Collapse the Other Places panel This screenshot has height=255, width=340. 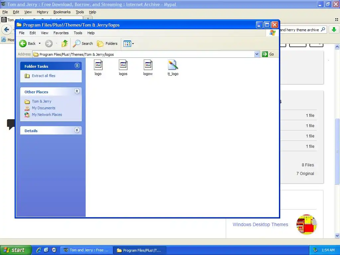tap(77, 91)
